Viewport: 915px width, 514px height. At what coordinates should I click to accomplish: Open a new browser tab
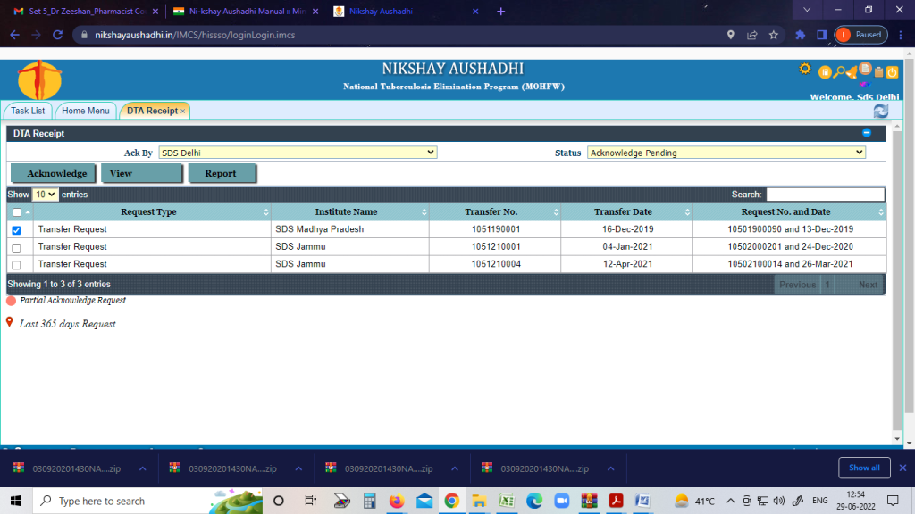pyautogui.click(x=500, y=11)
